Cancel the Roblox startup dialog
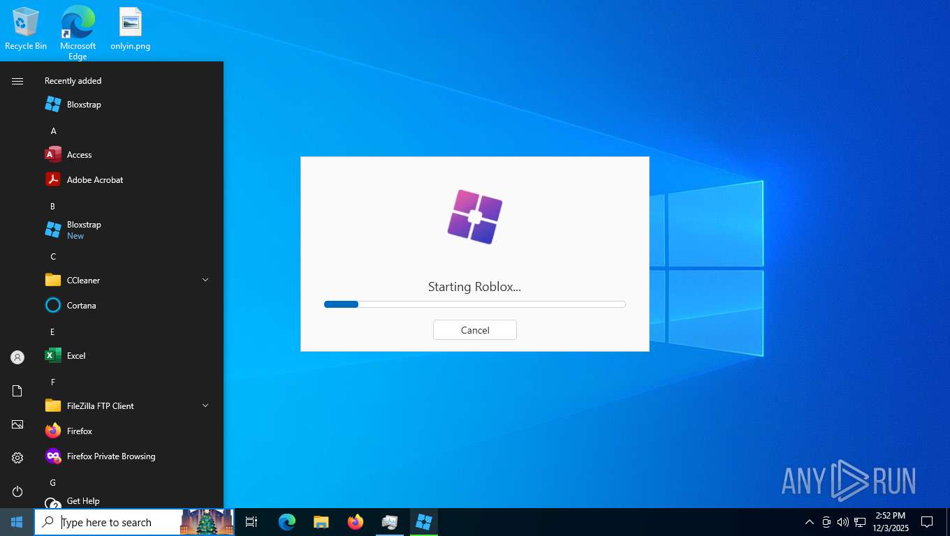Screen dimensions: 950x536 (x=475, y=330)
